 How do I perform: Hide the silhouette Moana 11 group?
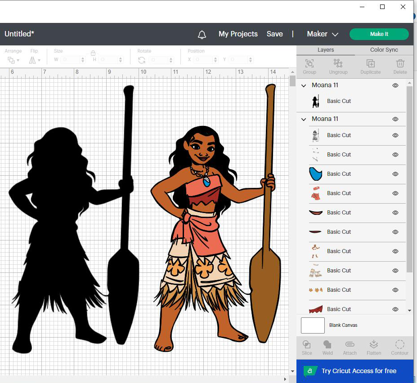pyautogui.click(x=395, y=85)
